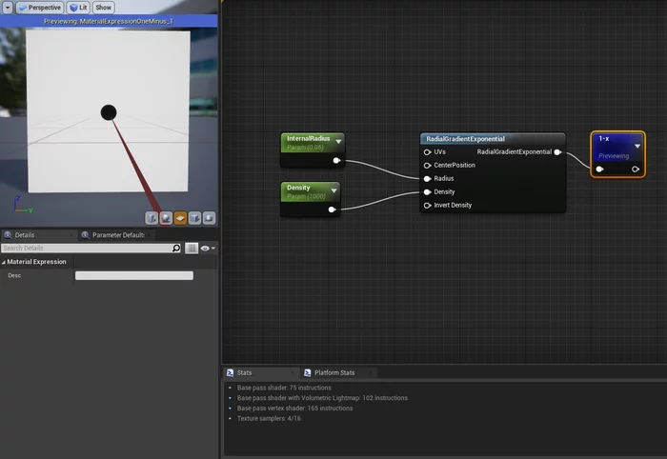667x459 pixels.
Task: Click the 'Previewing: MaterialExpressionOneMinus_1' banner
Action: pyautogui.click(x=109, y=21)
